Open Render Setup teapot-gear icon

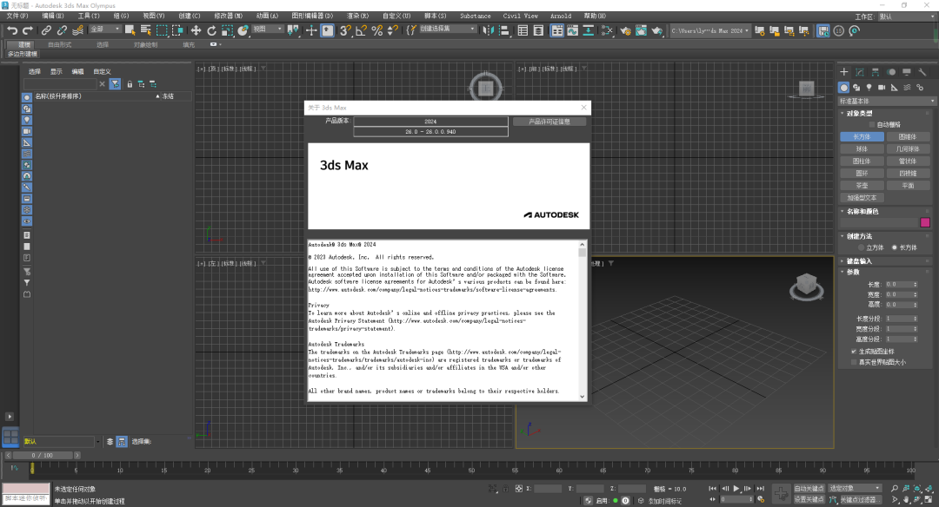click(625, 30)
